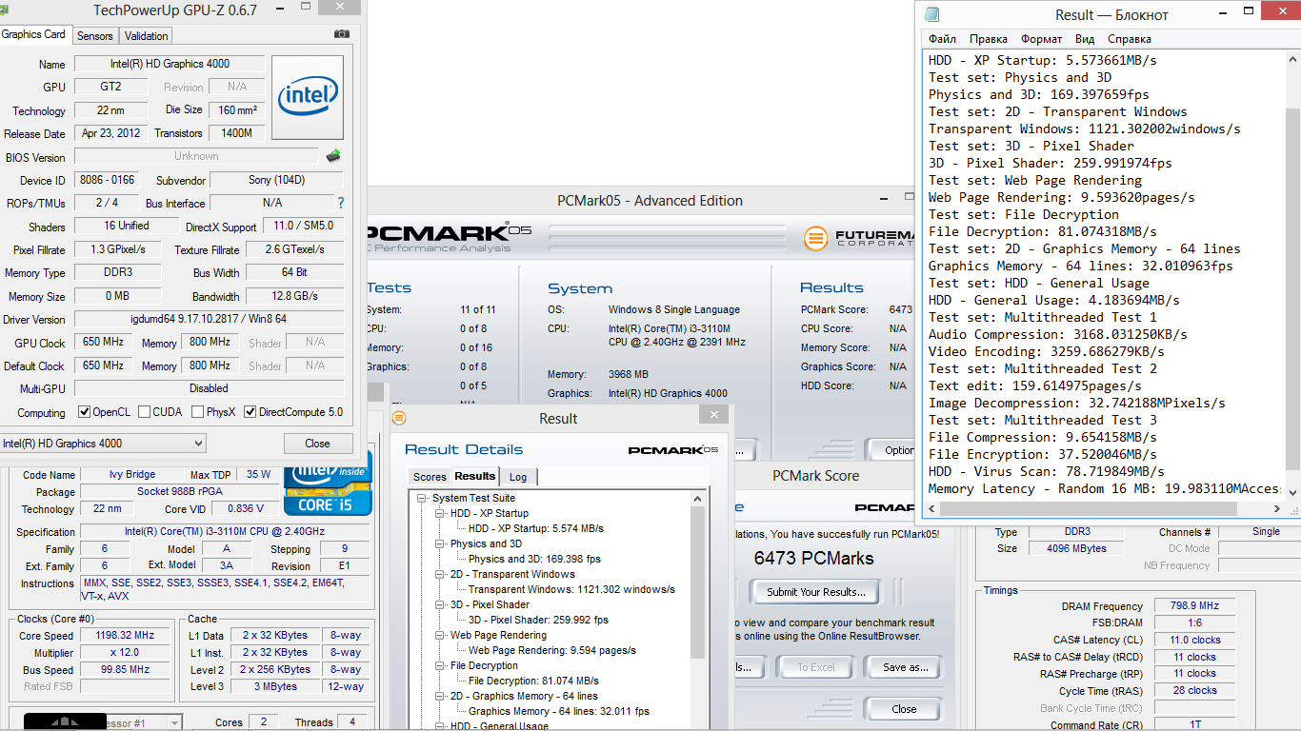Viewport: 1301px width, 731px height.
Task: Click the orange PCMark icon in Result title bar
Action: tap(400, 418)
